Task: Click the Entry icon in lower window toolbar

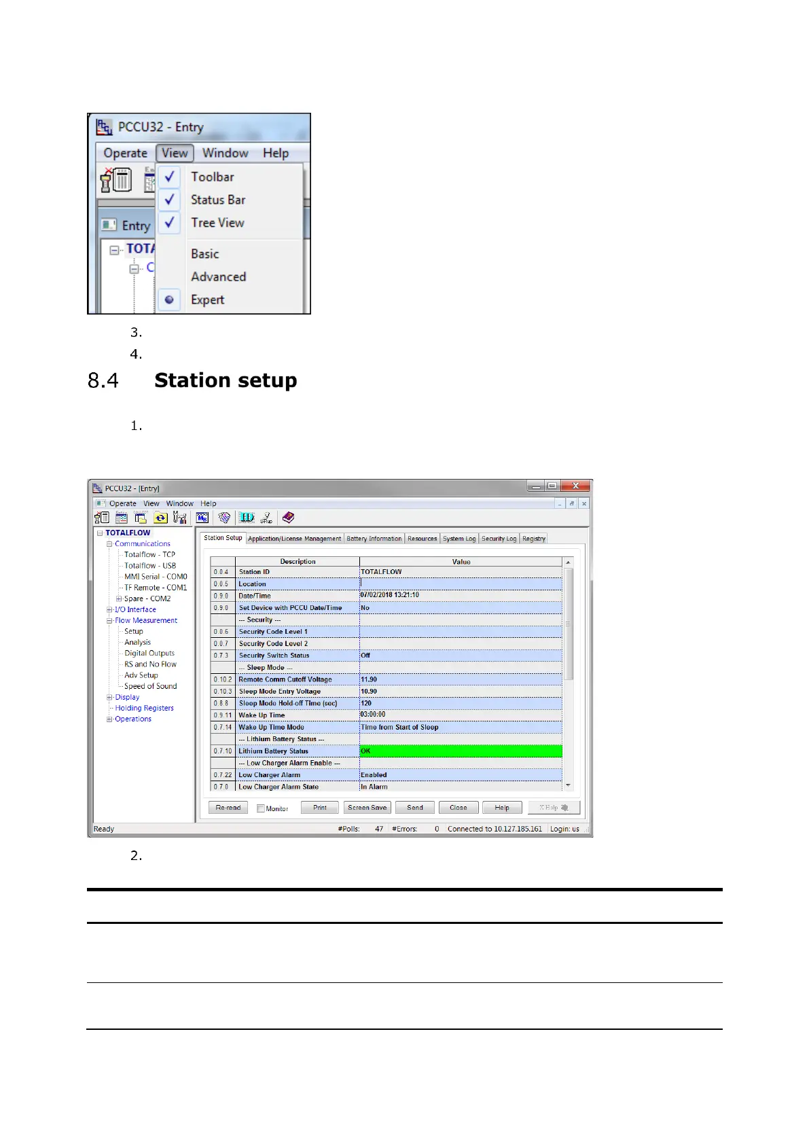Action: click(122, 518)
